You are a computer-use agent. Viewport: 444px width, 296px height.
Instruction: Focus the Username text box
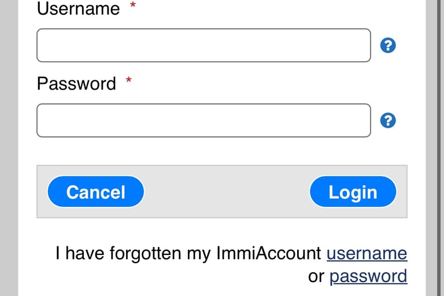[x=203, y=45]
